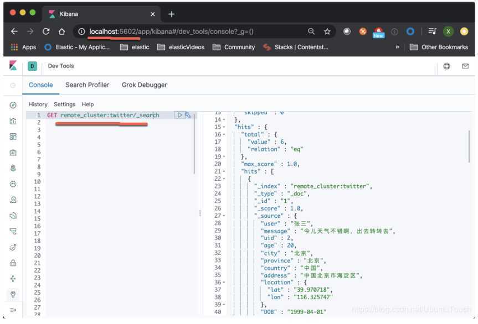Open the Apps bookmark

pos(23,47)
